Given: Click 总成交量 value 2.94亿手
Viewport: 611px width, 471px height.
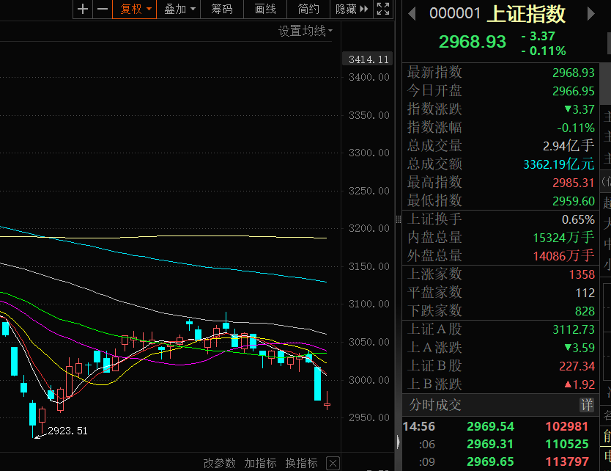Looking at the screenshot, I should point(568,146).
